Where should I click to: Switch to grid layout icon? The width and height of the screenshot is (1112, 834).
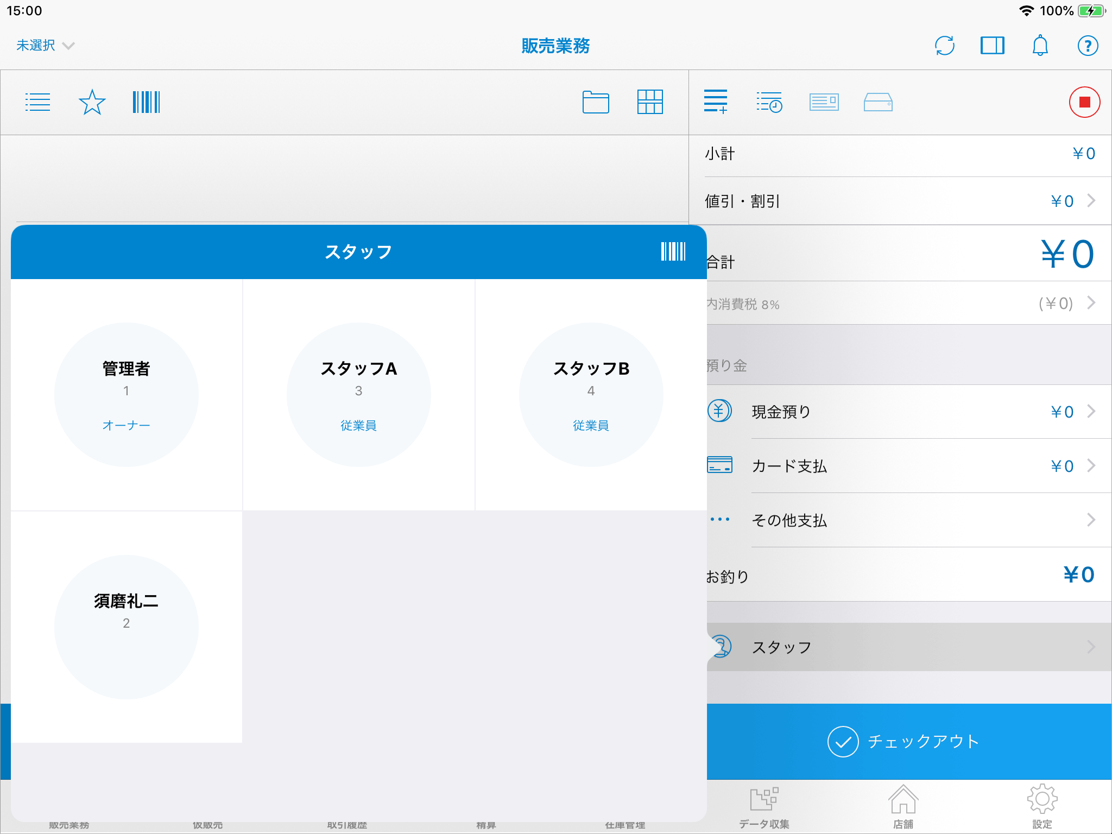pos(650,102)
